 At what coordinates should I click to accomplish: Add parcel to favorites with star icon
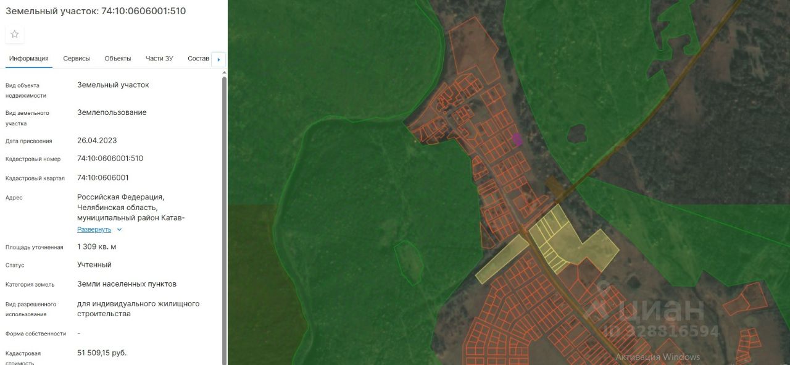tap(15, 34)
